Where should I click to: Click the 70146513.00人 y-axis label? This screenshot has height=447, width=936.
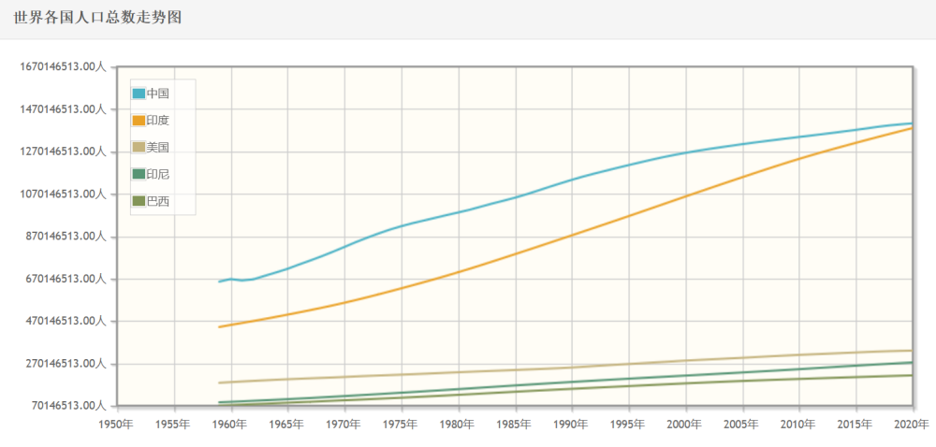[68, 406]
